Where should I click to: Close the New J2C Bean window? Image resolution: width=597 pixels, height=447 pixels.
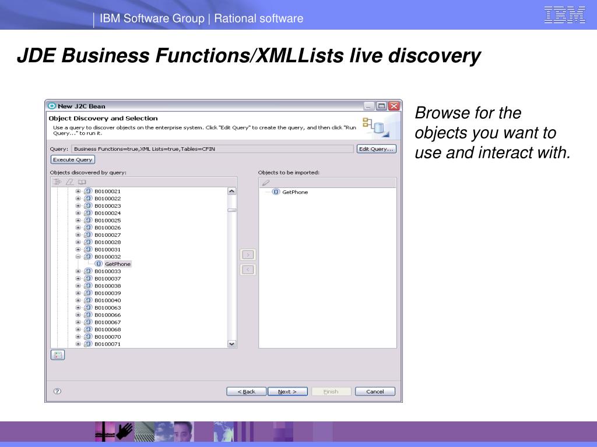[x=394, y=106]
